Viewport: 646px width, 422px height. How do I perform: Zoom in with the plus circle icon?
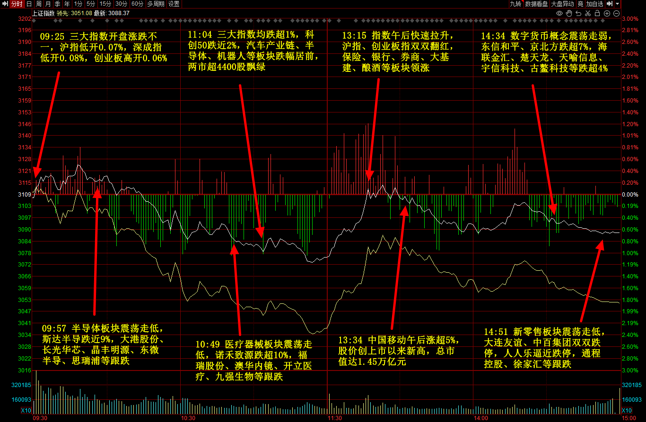[607, 13]
